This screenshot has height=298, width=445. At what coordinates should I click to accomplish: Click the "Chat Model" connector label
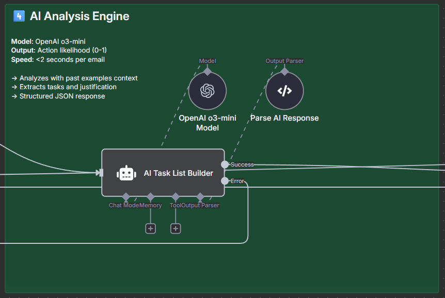(123, 205)
